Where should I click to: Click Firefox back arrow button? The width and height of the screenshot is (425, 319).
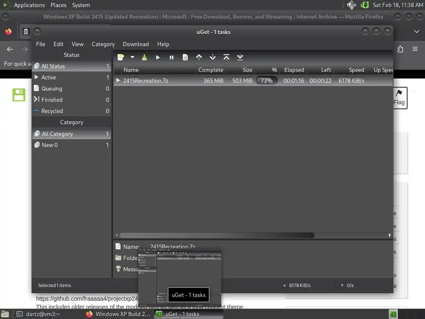(x=10, y=49)
